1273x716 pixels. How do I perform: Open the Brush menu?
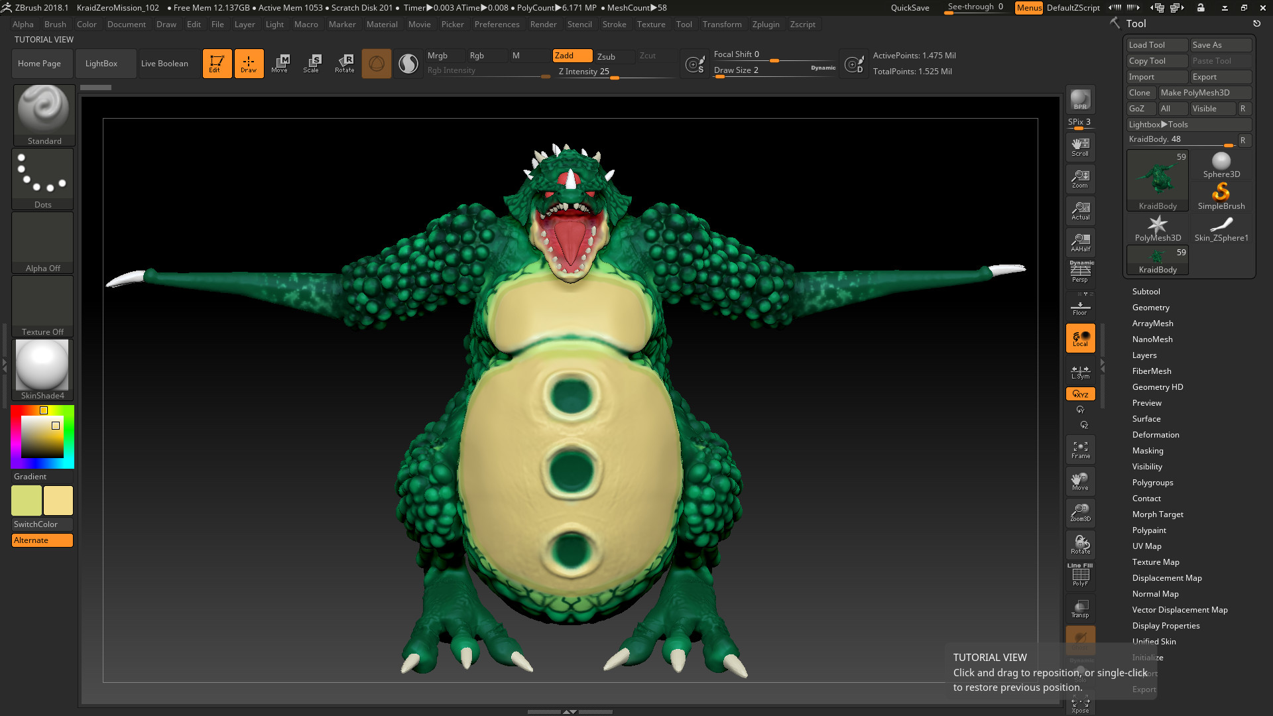pos(55,25)
